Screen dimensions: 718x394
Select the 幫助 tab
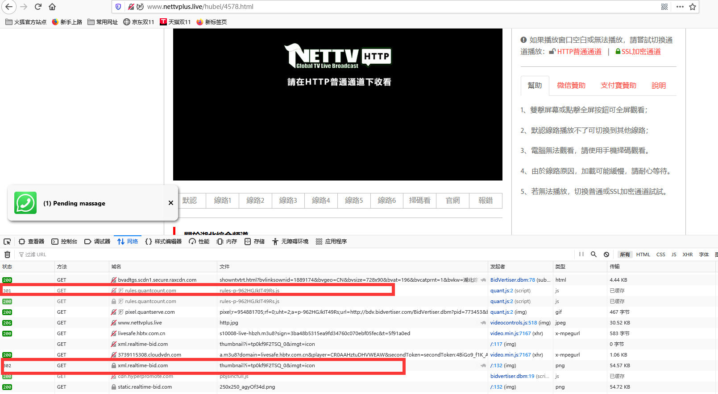point(535,86)
